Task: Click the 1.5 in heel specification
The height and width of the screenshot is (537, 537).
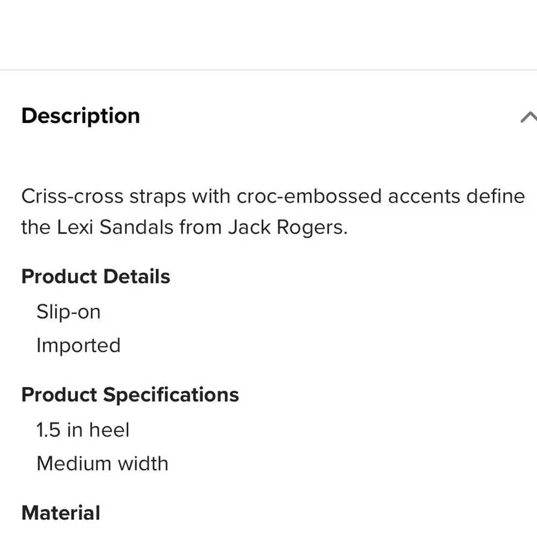Action: click(x=83, y=430)
